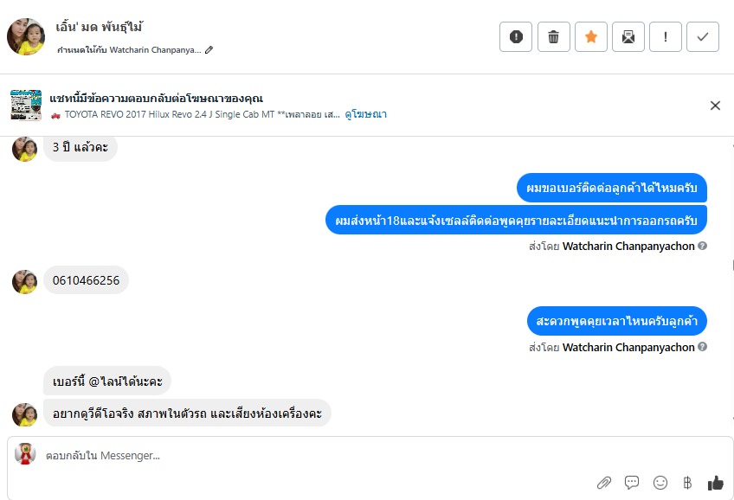Send a thumbs-up like
734x500 pixels.
tap(715, 483)
